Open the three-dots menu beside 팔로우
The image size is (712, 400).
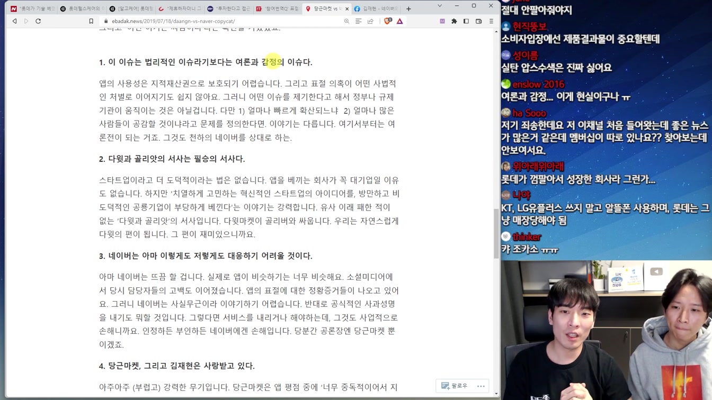click(481, 386)
